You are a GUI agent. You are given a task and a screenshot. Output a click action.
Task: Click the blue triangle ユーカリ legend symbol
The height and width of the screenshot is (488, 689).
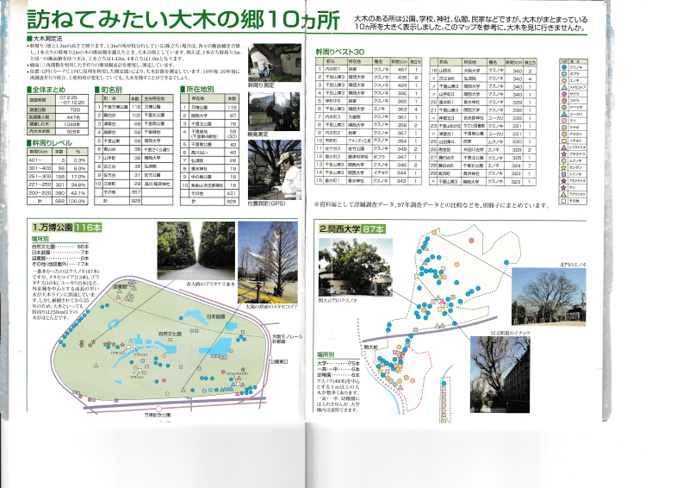coord(564,114)
